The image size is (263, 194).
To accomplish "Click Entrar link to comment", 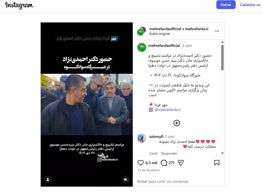I will tap(142, 181).
